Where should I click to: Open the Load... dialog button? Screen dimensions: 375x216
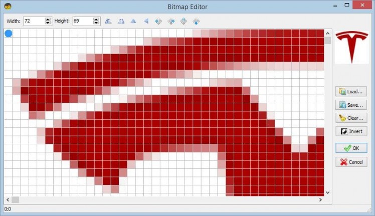[x=351, y=91]
